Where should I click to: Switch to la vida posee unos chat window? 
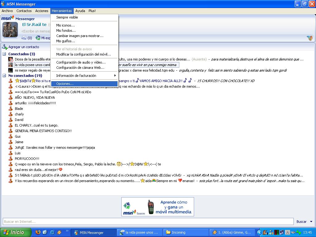140,232
